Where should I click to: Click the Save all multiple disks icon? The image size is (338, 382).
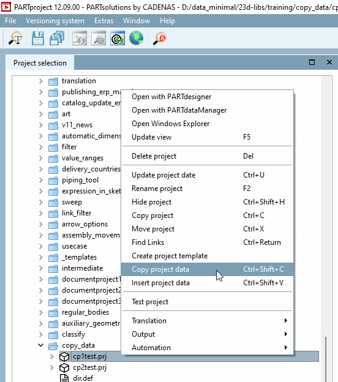(x=57, y=38)
